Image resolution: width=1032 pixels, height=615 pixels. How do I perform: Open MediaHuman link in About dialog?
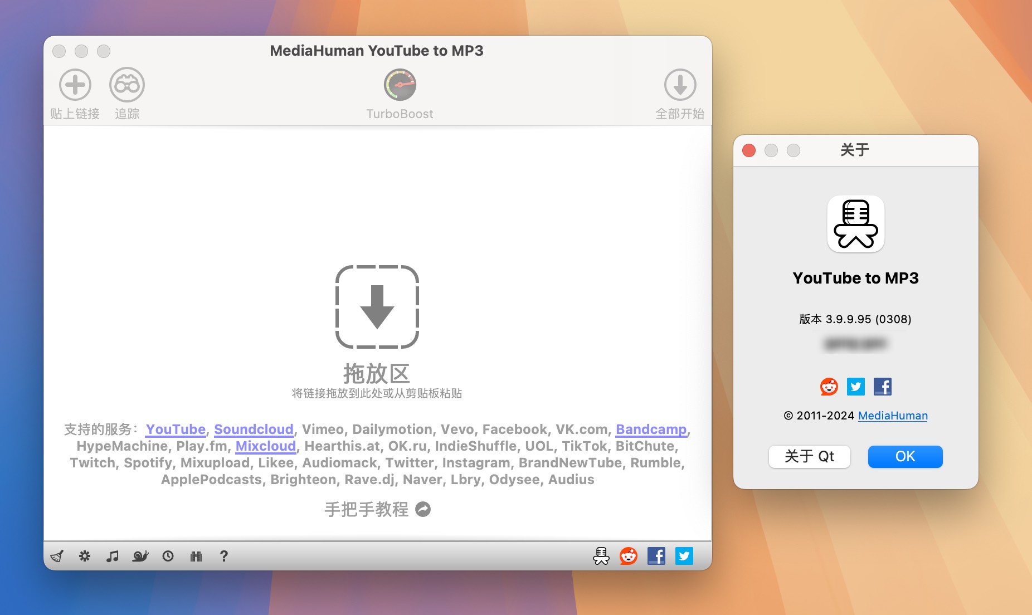pyautogui.click(x=893, y=416)
